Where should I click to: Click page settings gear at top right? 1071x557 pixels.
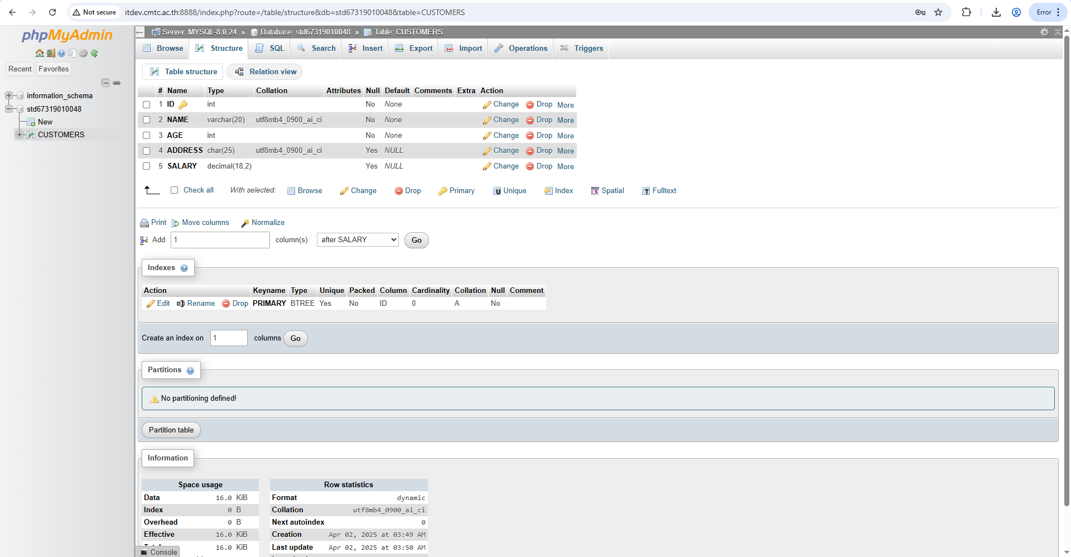pos(1044,32)
